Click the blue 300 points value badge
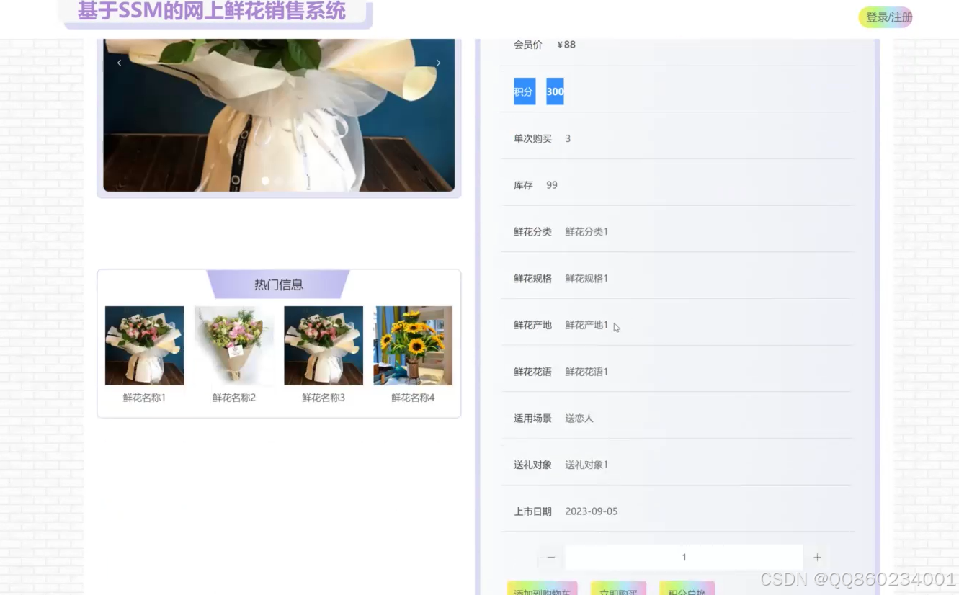This screenshot has height=595, width=959. coord(554,91)
